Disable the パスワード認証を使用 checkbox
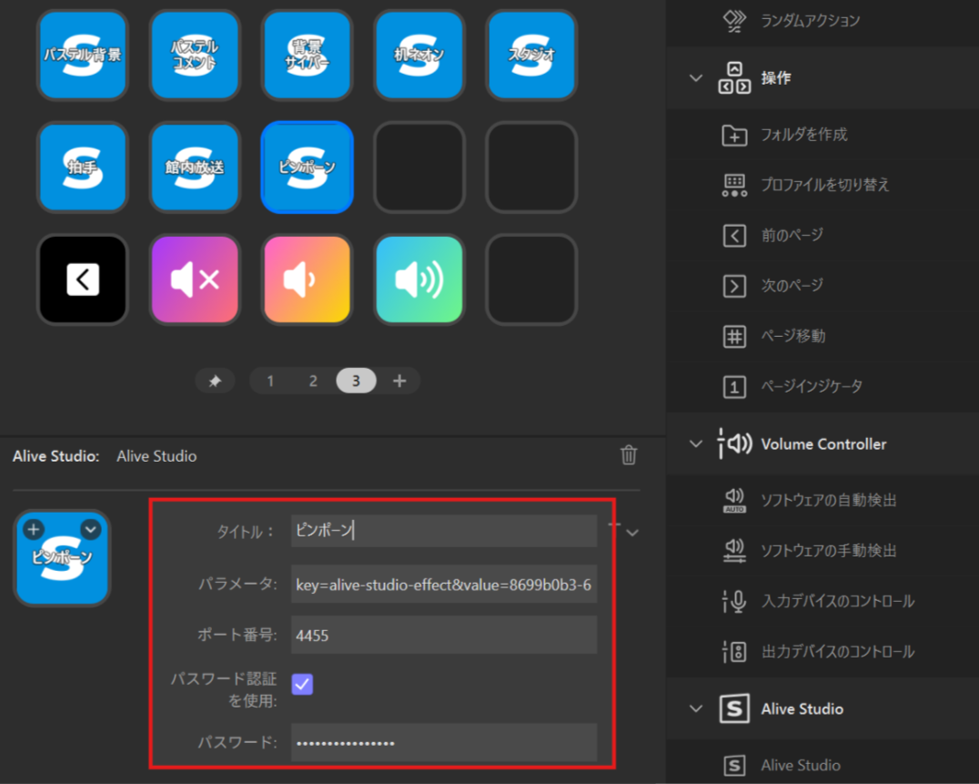979x784 pixels. 302,684
